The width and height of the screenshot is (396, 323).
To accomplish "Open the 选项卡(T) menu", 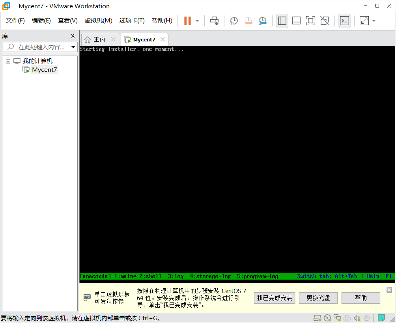I will pos(132,21).
